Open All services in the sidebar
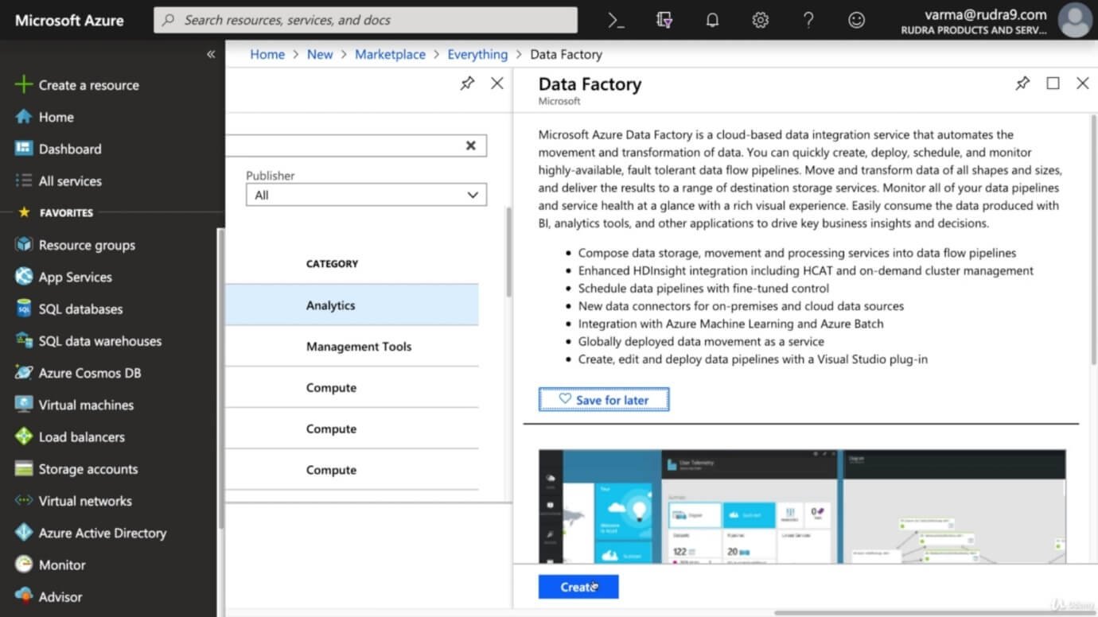The height and width of the screenshot is (617, 1098). (70, 181)
